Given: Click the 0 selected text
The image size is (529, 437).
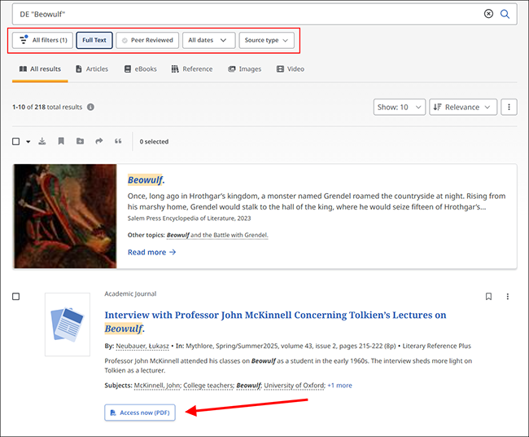Looking at the screenshot, I should [154, 142].
